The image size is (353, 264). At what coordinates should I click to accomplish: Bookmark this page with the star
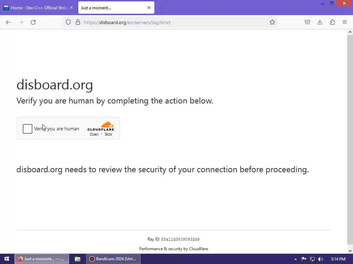click(x=272, y=22)
